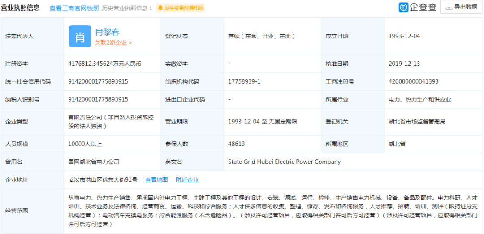Viewport: 484px width, 234px height.
Task: Open legal representative 肖黎春 link
Action: pyautogui.click(x=107, y=32)
